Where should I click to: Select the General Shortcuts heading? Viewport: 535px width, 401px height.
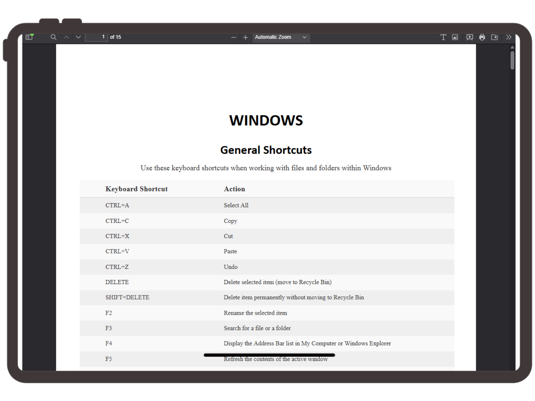266,150
